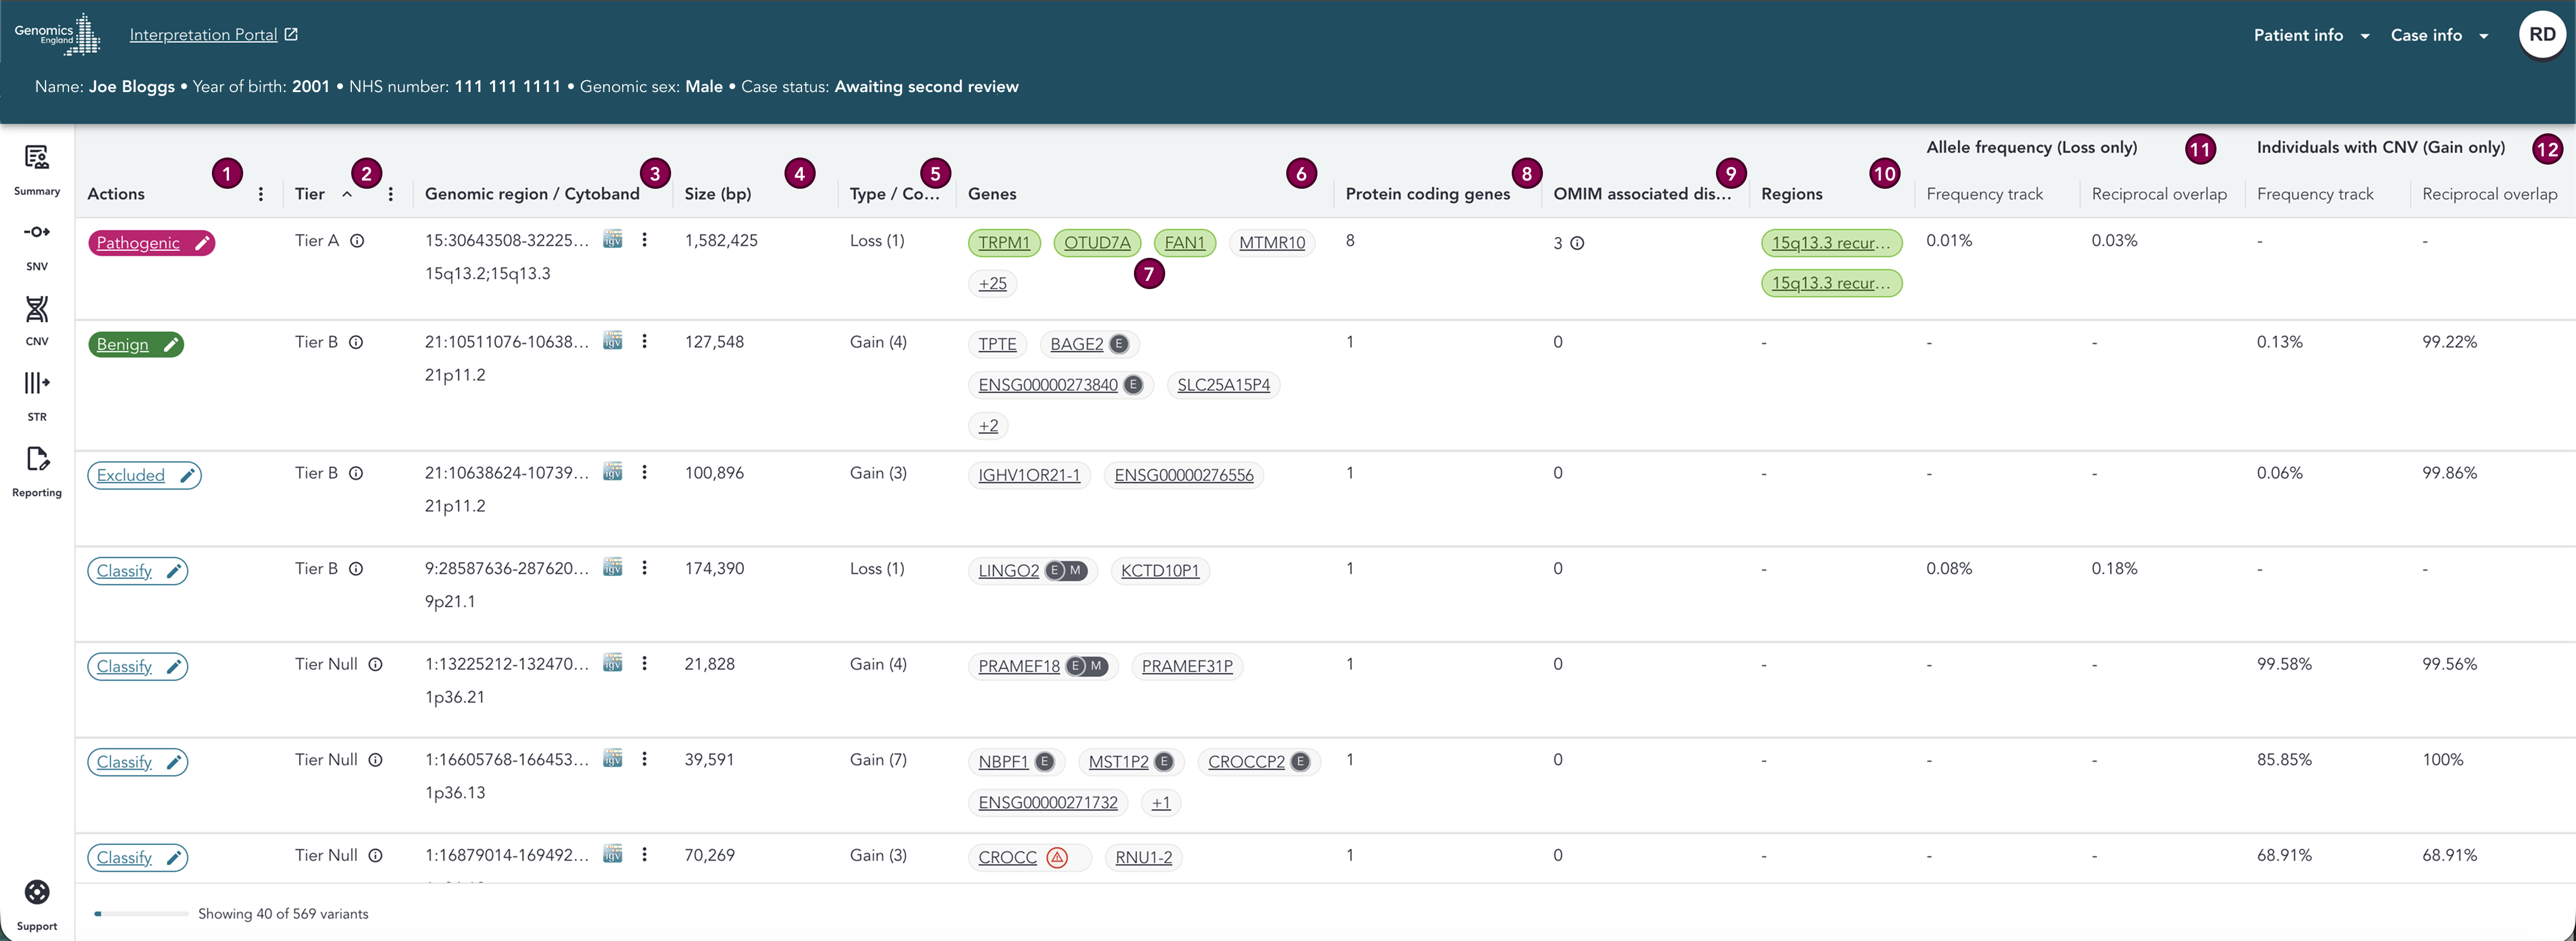
Task: Click the Tier A info icon
Action: (357, 241)
